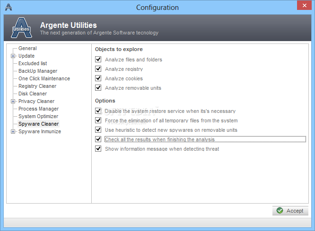The width and height of the screenshot is (315, 231).
Task: Close the Configuration window
Action: (x=304, y=5)
